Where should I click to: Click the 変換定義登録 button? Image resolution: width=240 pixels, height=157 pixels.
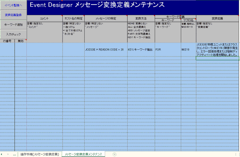point(13,15)
